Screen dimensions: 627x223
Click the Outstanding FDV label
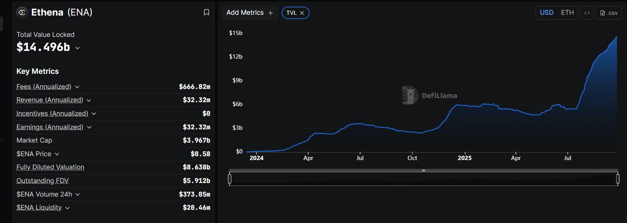(42, 181)
